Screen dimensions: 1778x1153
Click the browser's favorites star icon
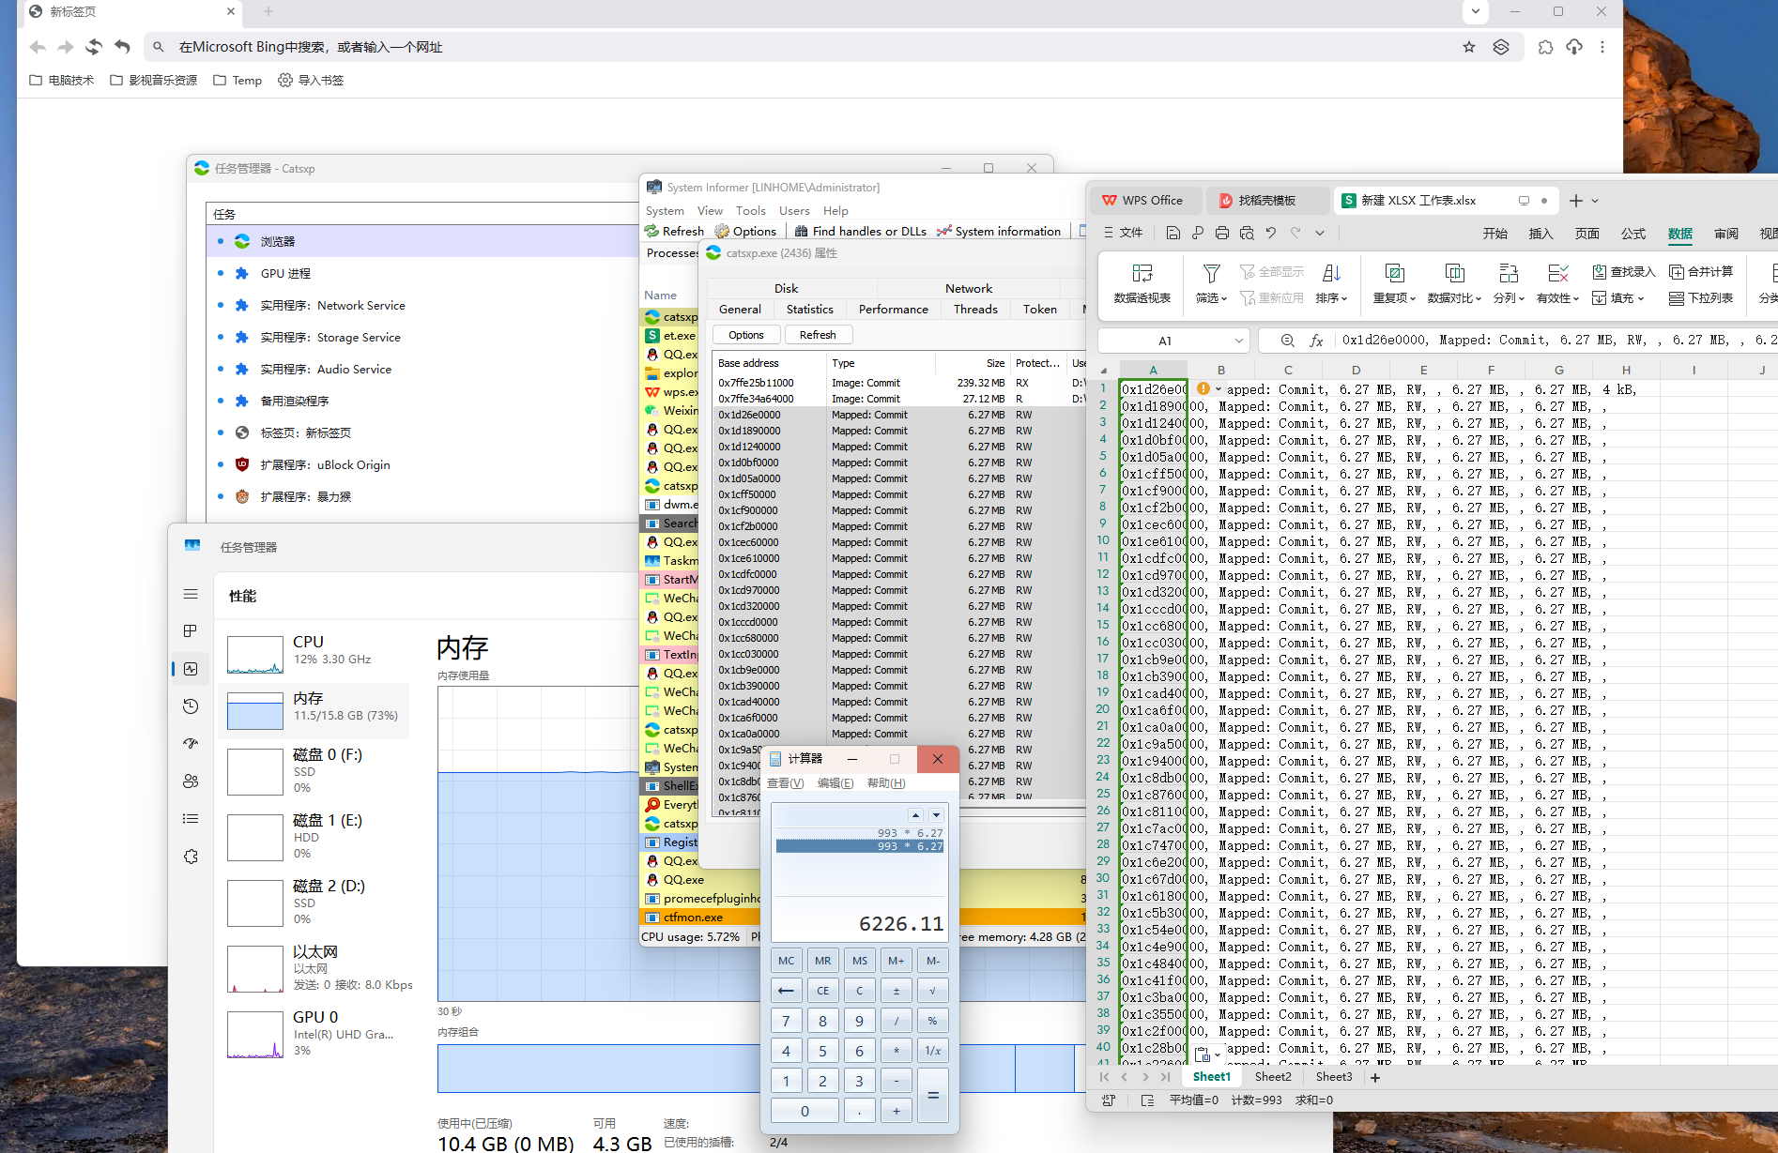click(x=1468, y=47)
